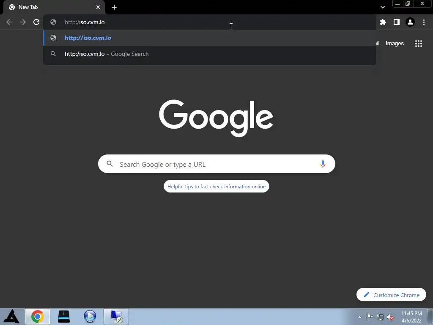The image size is (433, 325).
Task: Show hidden tray icons arrow
Action: point(359,317)
